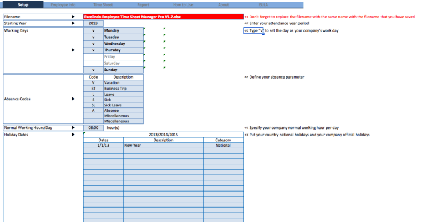Click the arrow beside Absence Codes
Image resolution: width=426 pixels, height=222 pixels.
(x=73, y=99)
